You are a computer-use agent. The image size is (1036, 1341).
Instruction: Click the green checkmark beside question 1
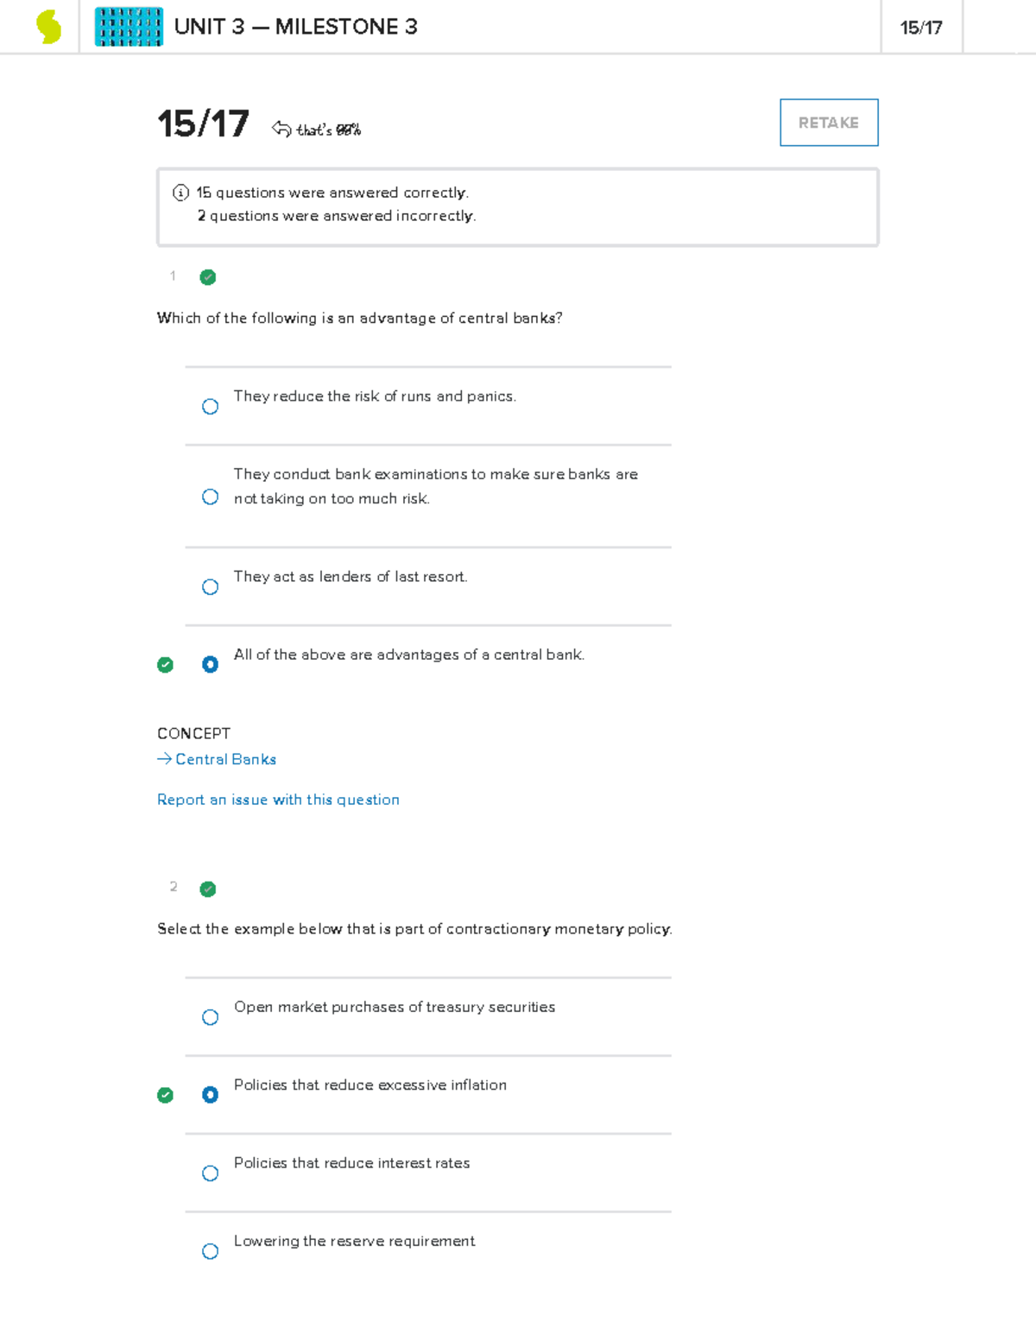pos(207,277)
